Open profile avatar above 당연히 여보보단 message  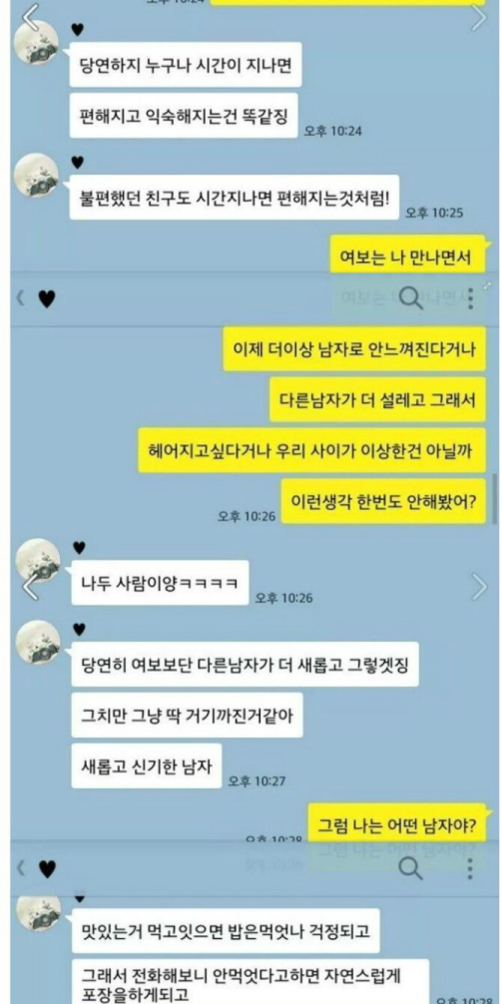38,643
